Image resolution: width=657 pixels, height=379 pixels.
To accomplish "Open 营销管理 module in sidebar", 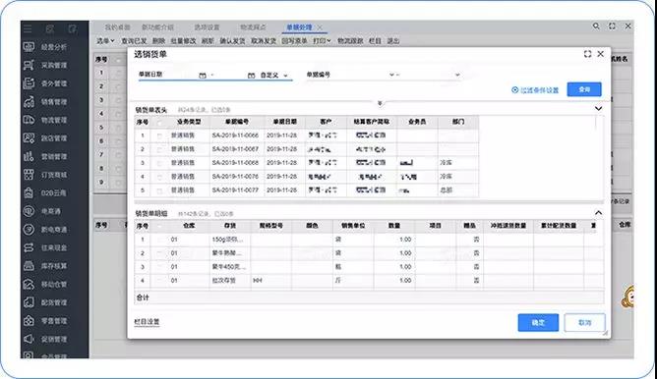I will click(45, 156).
